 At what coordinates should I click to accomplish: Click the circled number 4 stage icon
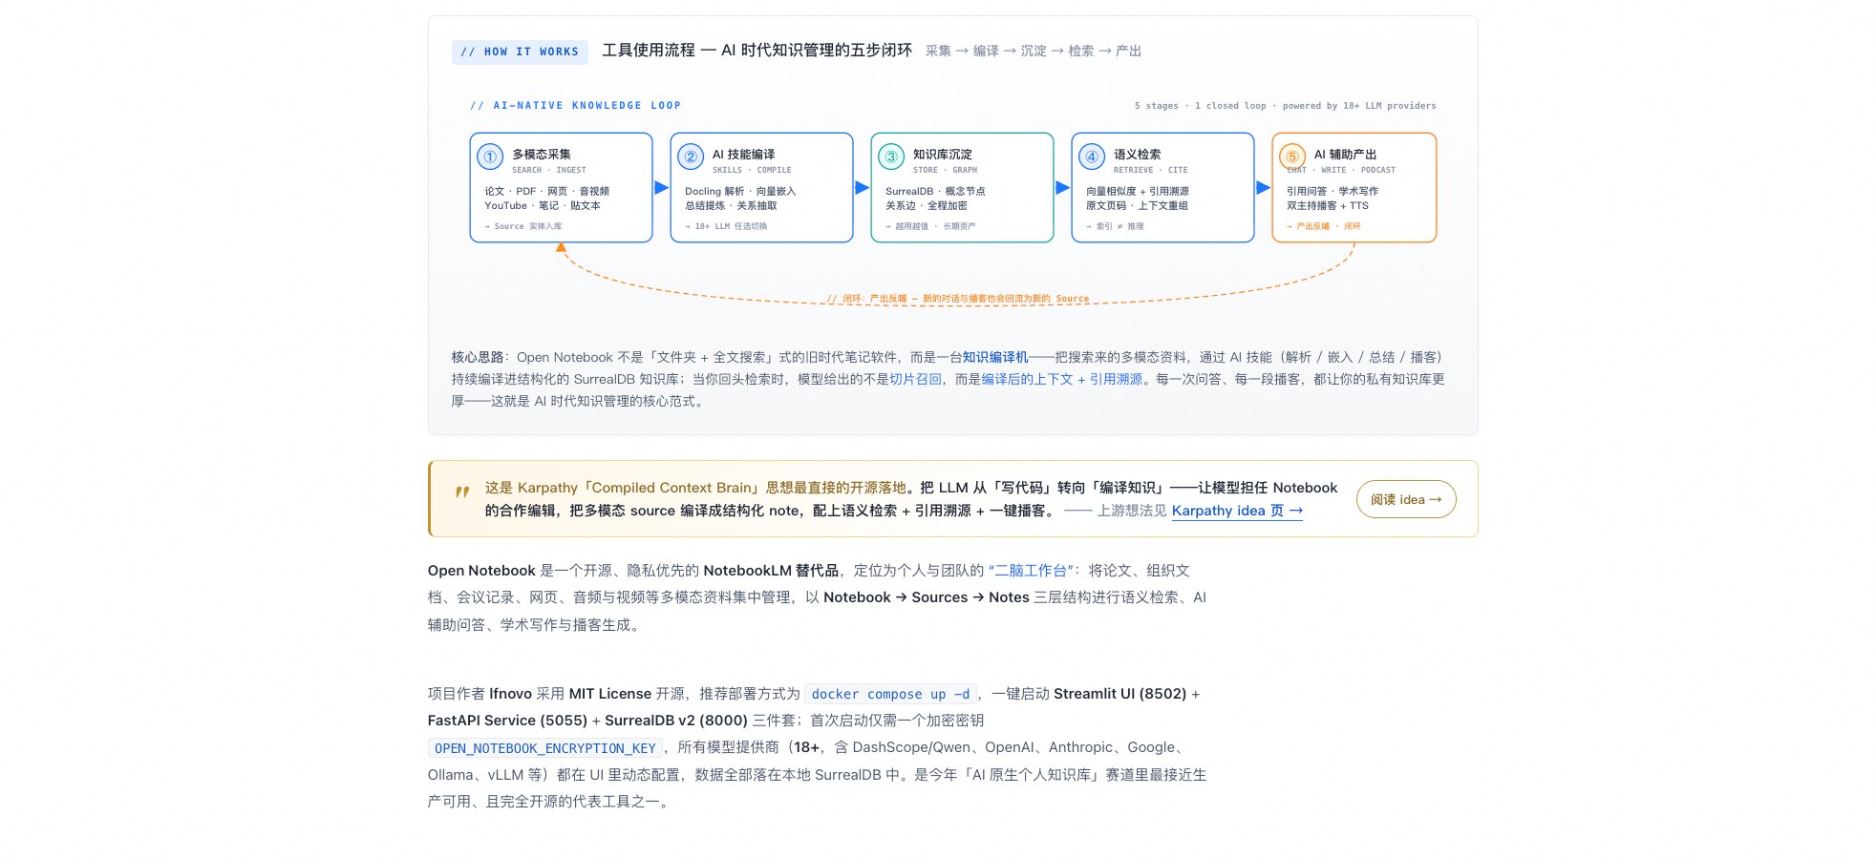[1092, 157]
